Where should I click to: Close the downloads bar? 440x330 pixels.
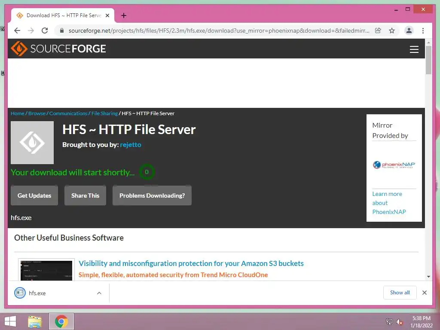coord(424,293)
